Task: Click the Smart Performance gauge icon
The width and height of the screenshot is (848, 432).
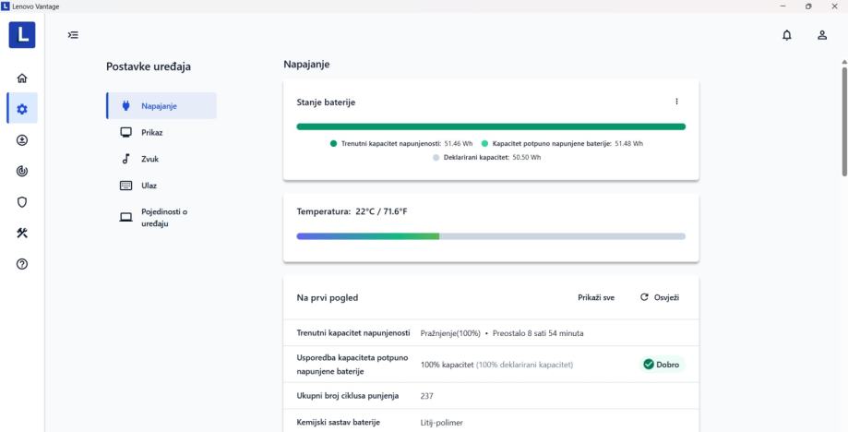Action: point(22,171)
